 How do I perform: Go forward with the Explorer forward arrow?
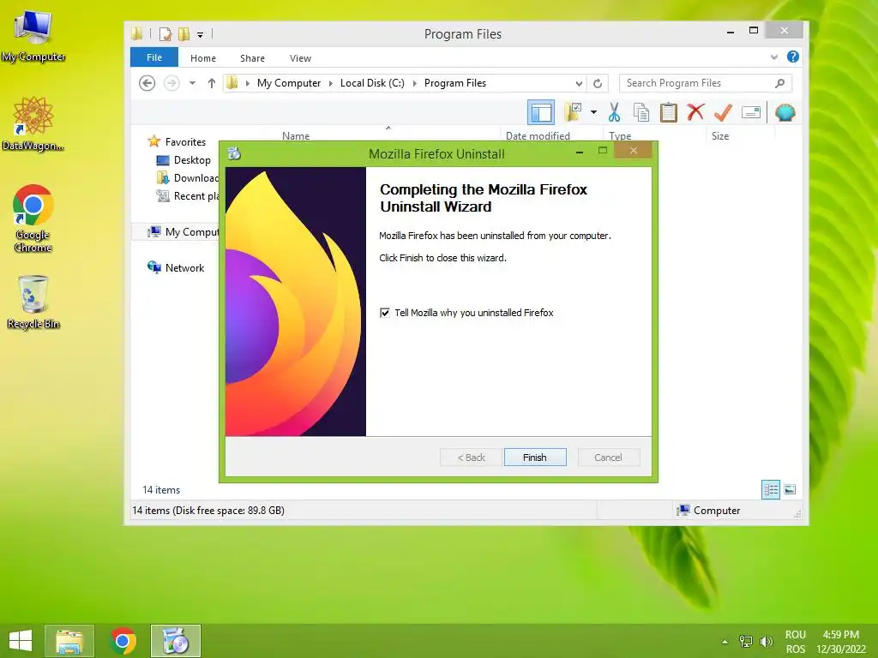[171, 83]
